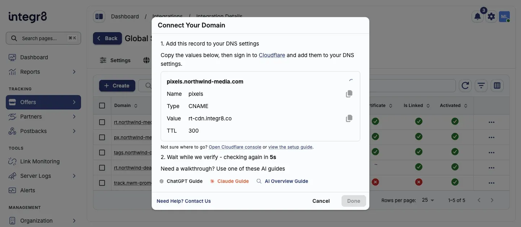Check the rt.northwind-med row checkbox
521x227 pixels.
coord(102,122)
